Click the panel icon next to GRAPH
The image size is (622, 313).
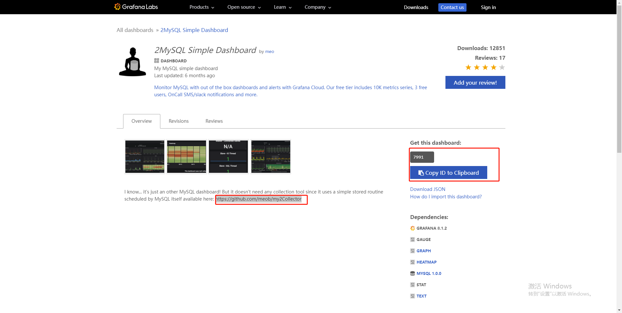[x=412, y=251]
